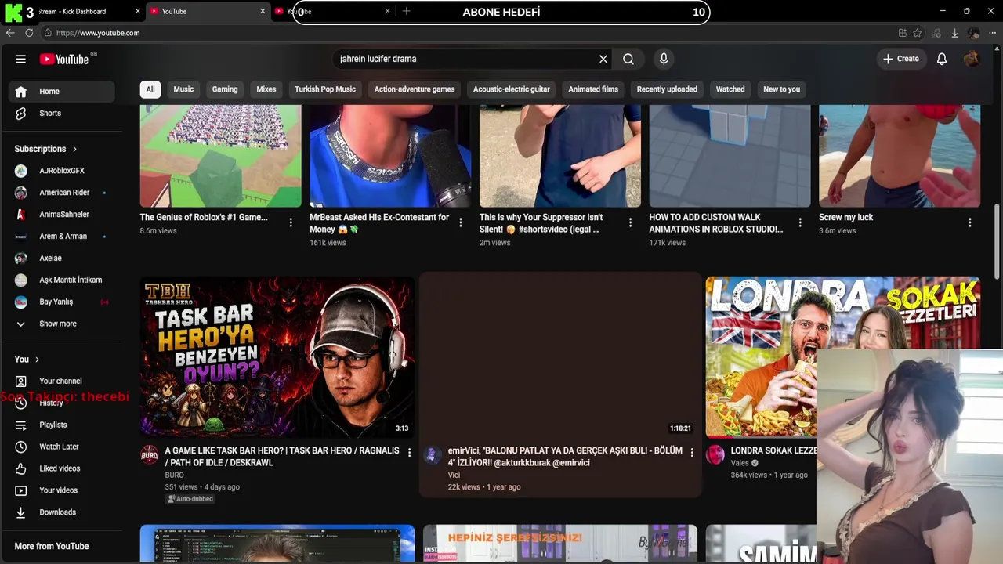The height and width of the screenshot is (564, 1003).
Task: Select the Mixes filter chip
Action: point(266,89)
